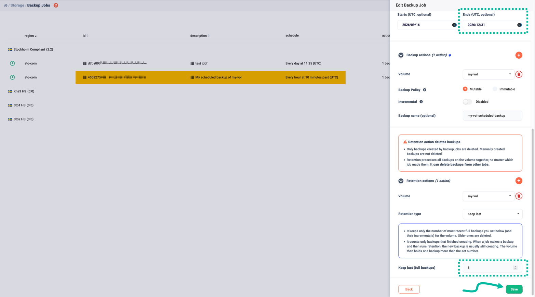Edit the Backup name field
Screen dimensions: 535x297
[x=492, y=116]
